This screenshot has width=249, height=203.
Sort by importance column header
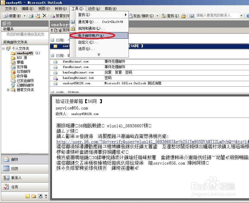pyautogui.click(x=52, y=30)
